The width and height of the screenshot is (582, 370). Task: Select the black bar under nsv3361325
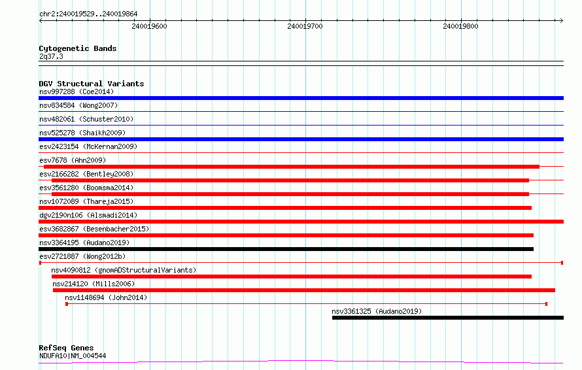(x=448, y=318)
